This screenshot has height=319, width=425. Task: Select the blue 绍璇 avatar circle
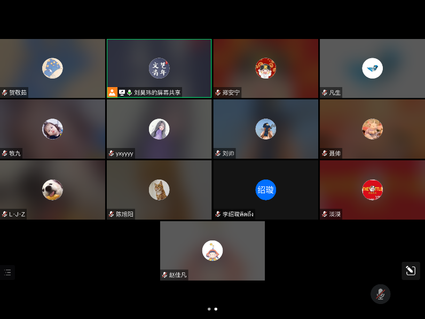pyautogui.click(x=266, y=190)
